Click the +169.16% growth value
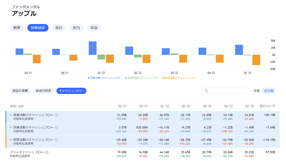 pos(121,131)
